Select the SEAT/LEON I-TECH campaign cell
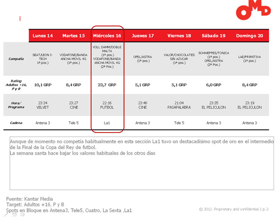The height and width of the screenshot is (217, 280). click(x=42, y=59)
